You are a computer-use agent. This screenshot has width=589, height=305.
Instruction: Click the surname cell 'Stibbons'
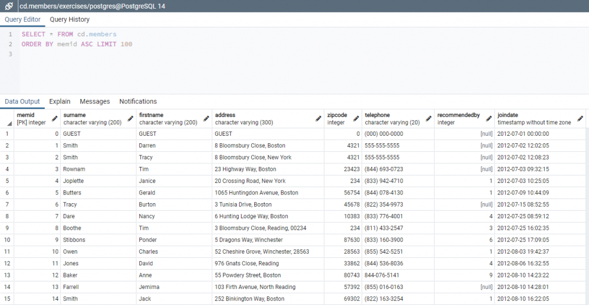tap(98, 240)
